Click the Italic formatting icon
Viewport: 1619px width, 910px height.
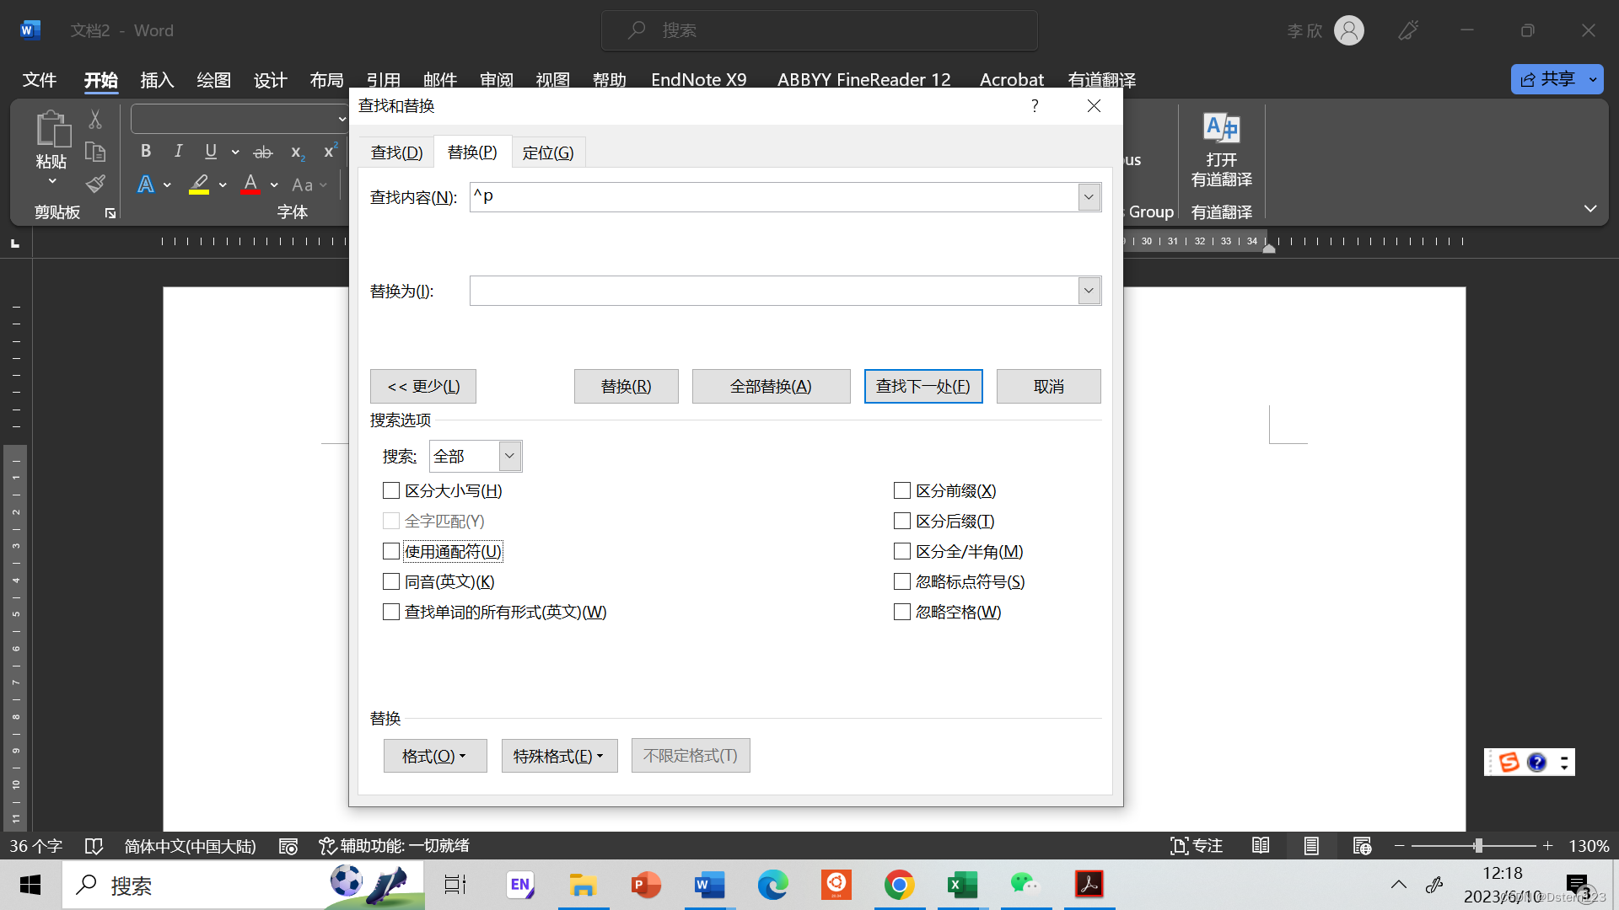click(178, 151)
